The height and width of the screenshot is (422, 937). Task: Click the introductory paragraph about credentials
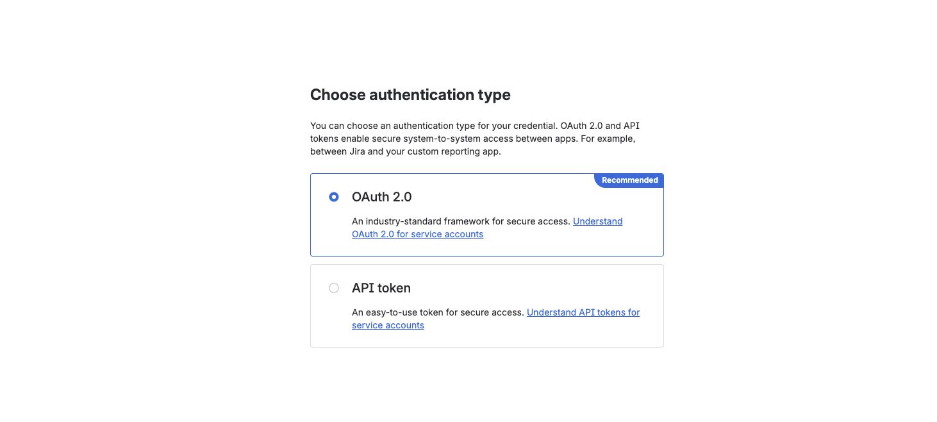pos(474,138)
